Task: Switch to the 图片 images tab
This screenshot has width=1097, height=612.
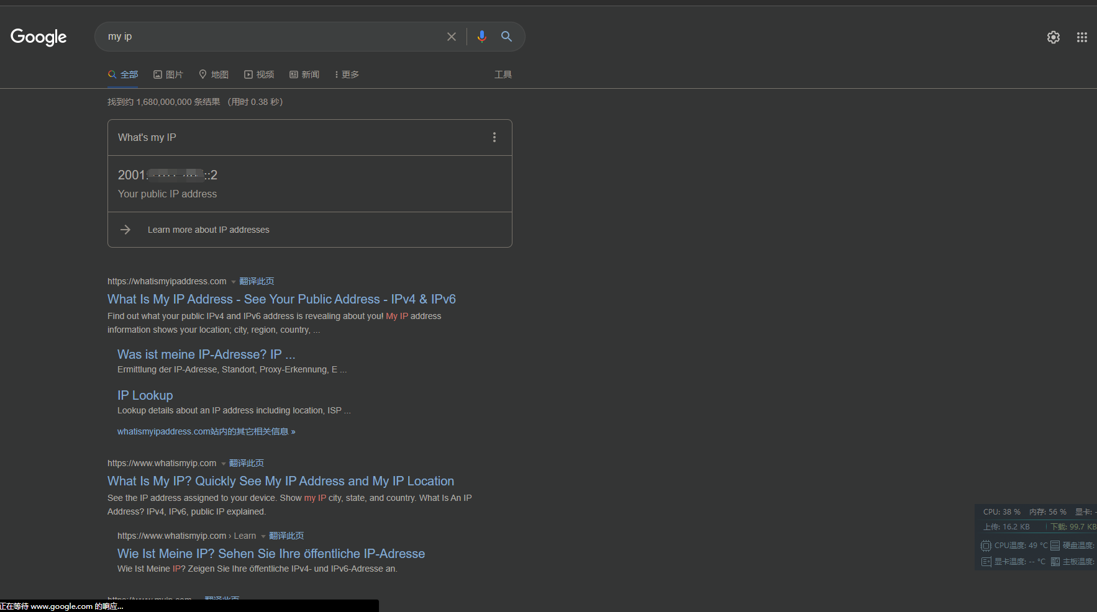Action: tap(168, 74)
